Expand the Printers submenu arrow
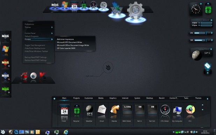The height and width of the screenshot is (135, 216). tap(52, 39)
